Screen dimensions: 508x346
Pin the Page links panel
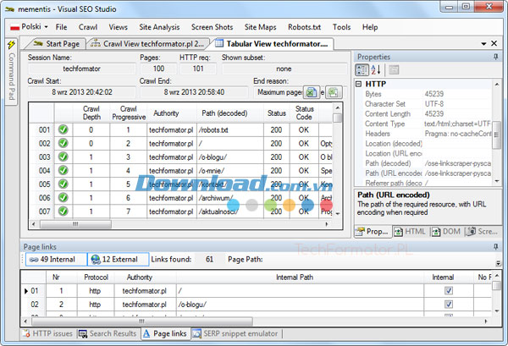click(x=495, y=247)
